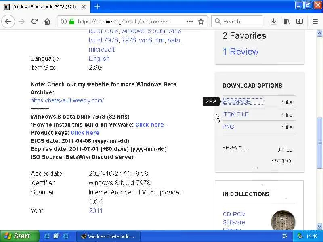Viewport: 323px width, 242px height.
Task: Click the 2 Favorites text
Action: point(244,35)
